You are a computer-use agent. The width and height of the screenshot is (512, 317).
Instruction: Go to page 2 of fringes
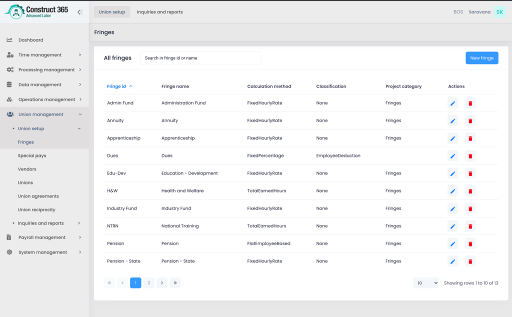[x=148, y=283]
